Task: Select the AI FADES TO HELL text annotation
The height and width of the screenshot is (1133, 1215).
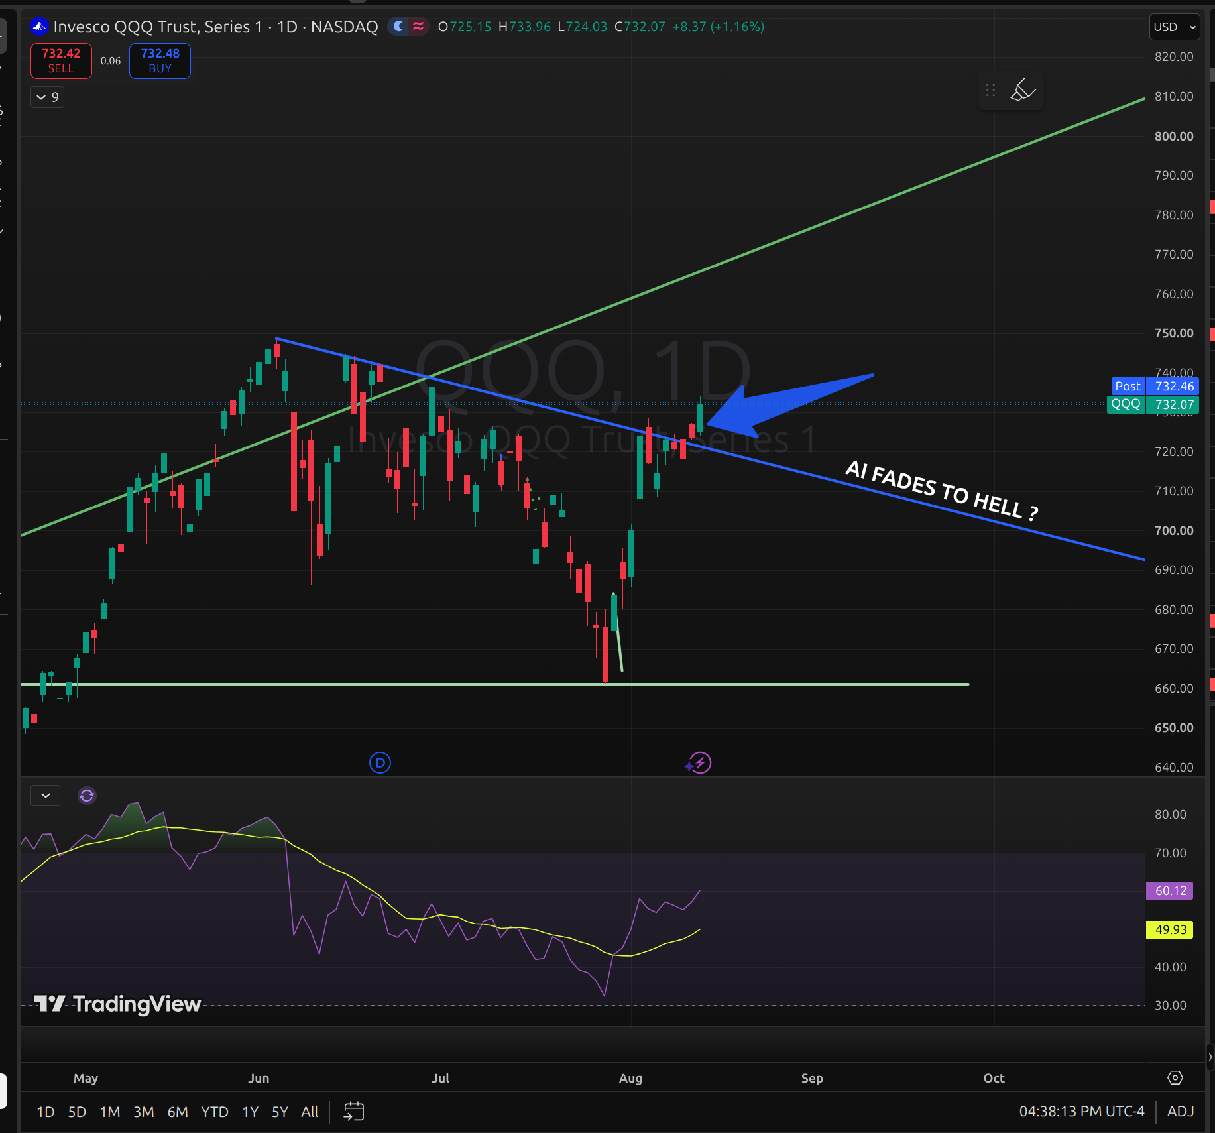Action: click(942, 491)
